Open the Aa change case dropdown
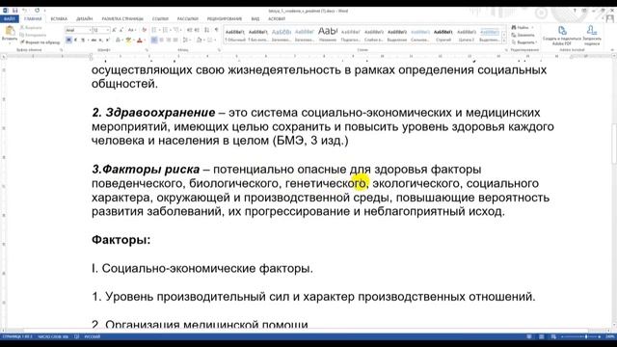This screenshot has height=347, width=617. click(132, 30)
